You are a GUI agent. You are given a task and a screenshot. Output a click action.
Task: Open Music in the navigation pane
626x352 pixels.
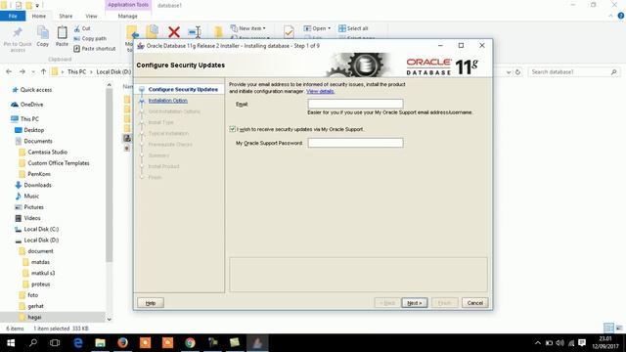[x=31, y=196]
